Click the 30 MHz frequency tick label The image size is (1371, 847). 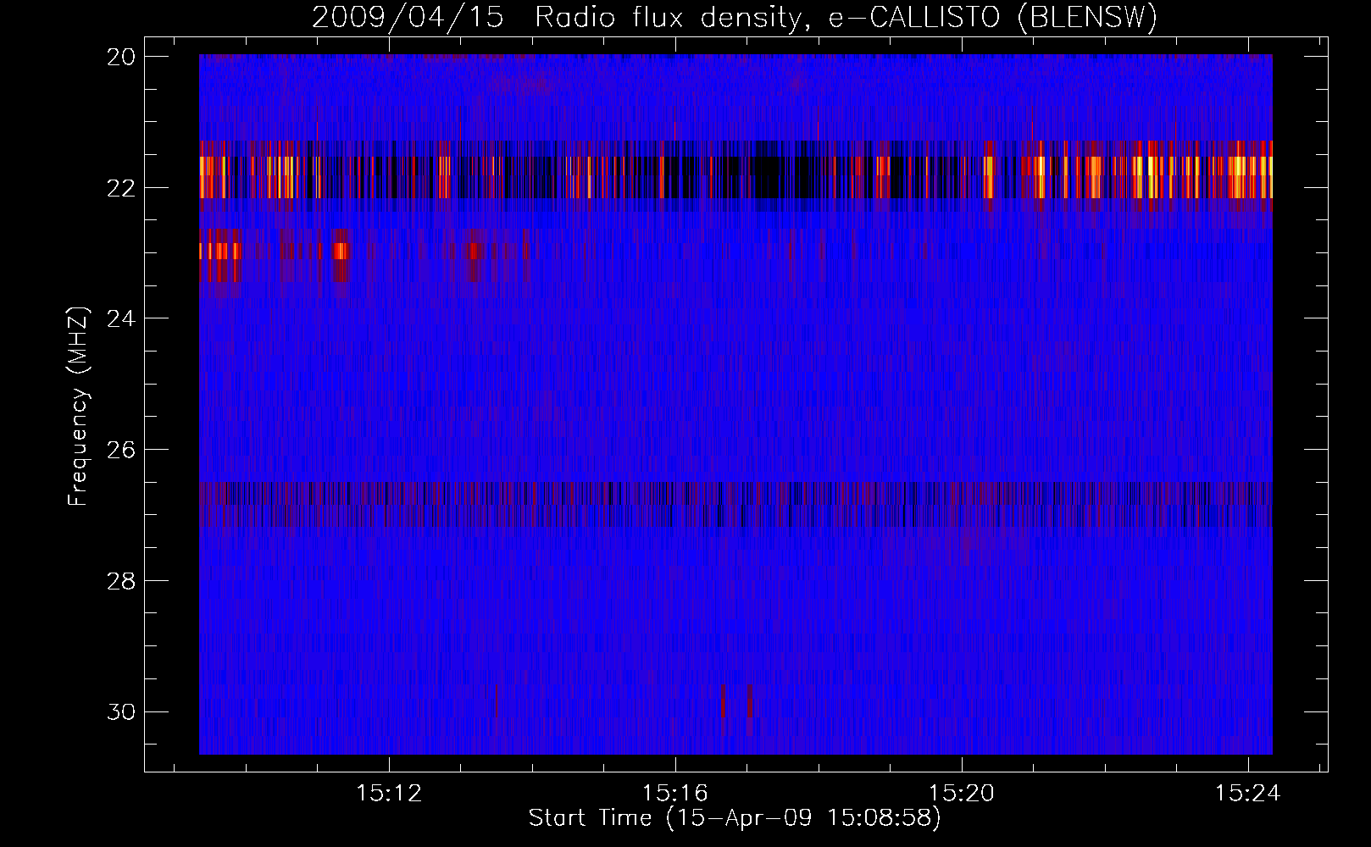point(121,711)
